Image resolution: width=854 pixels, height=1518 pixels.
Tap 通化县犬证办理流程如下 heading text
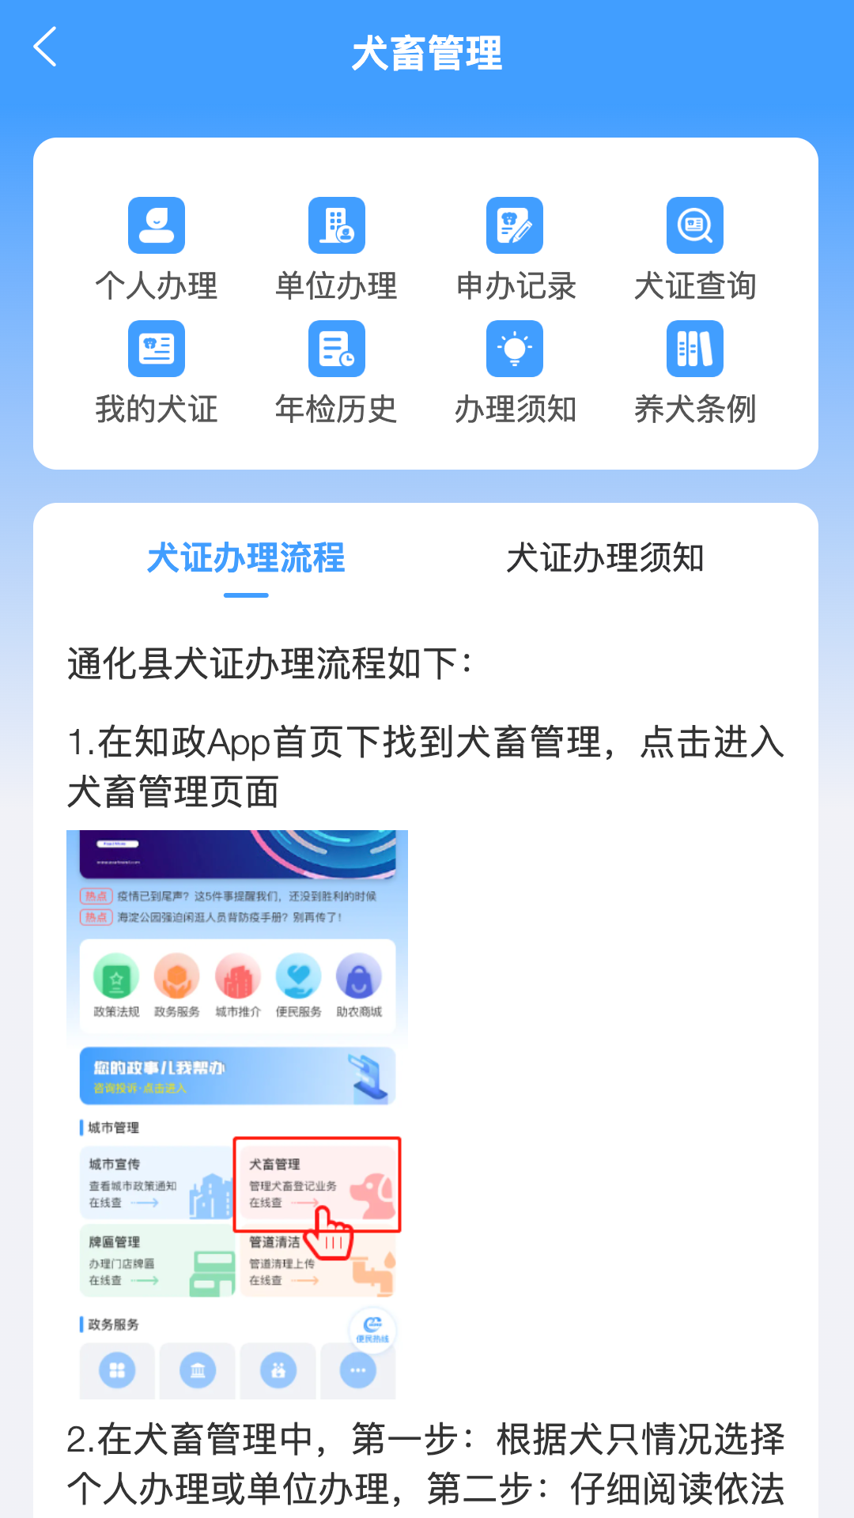tap(269, 663)
